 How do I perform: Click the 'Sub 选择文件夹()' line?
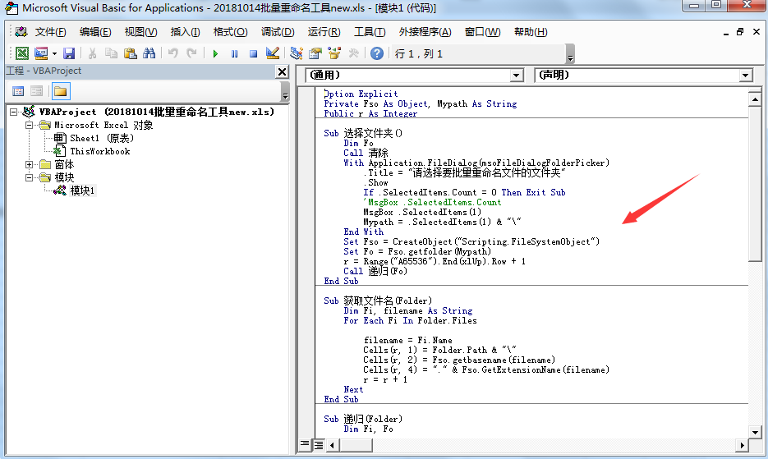coord(363,133)
